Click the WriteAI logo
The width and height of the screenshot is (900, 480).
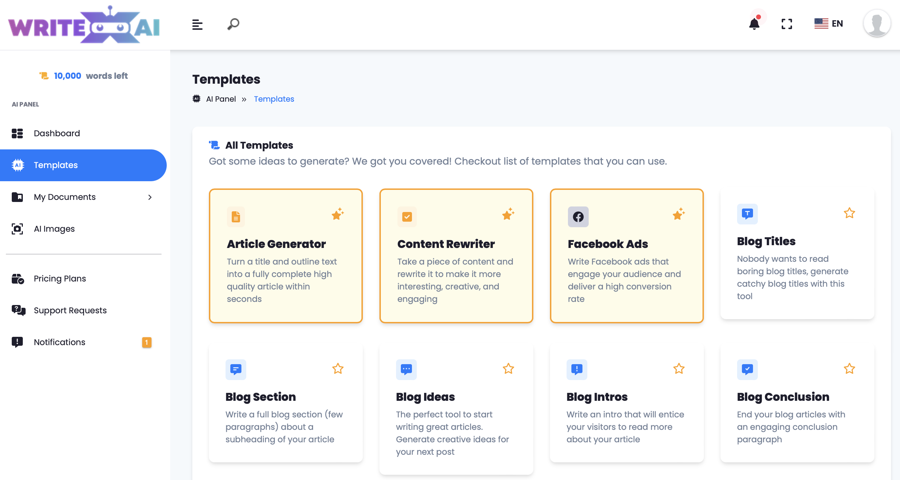click(84, 25)
